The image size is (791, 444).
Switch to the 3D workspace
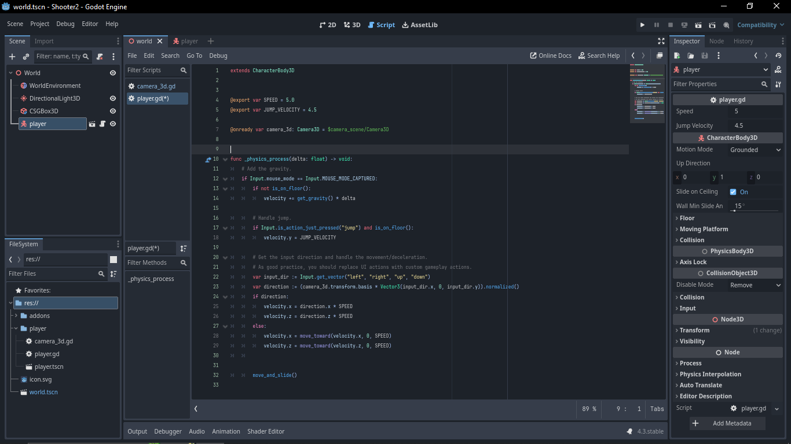coord(352,25)
